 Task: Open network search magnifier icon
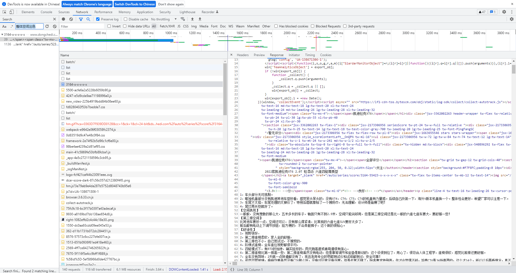pos(88,19)
